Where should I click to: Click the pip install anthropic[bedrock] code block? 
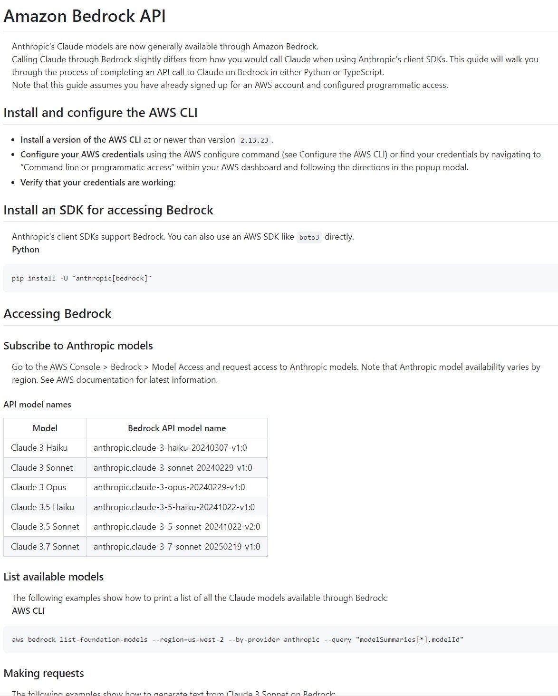click(x=82, y=279)
